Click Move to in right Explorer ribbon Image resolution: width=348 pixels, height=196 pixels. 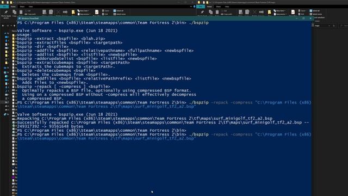tap(240, 12)
